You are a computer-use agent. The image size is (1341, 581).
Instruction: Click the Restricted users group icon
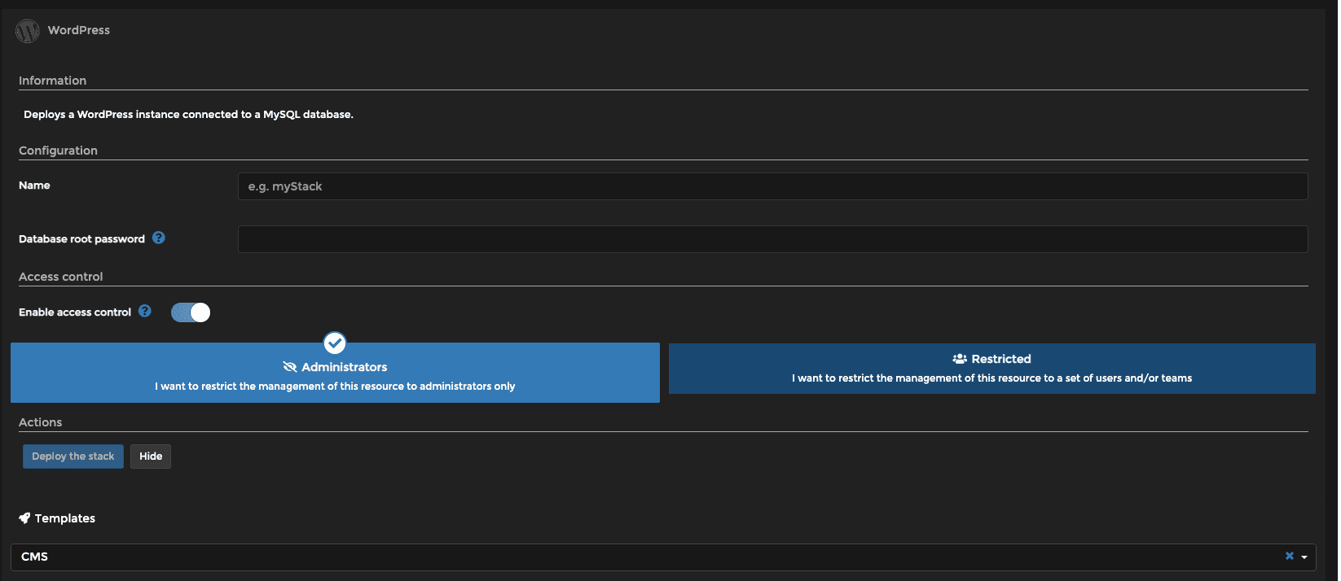tap(960, 359)
